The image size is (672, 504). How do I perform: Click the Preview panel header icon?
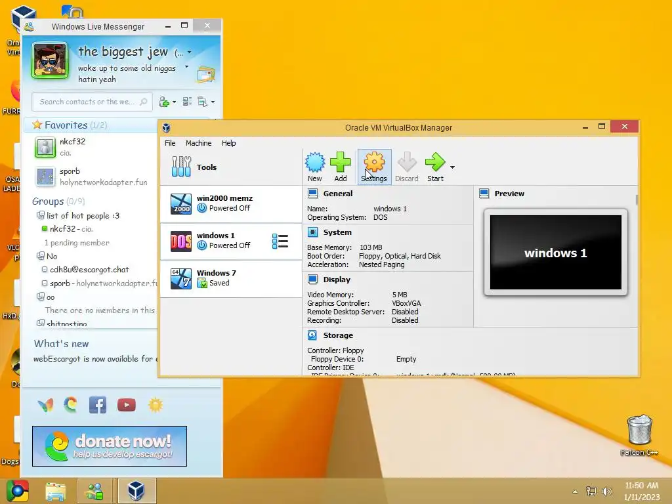coord(484,194)
